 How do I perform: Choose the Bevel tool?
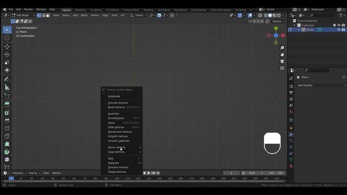7,120
